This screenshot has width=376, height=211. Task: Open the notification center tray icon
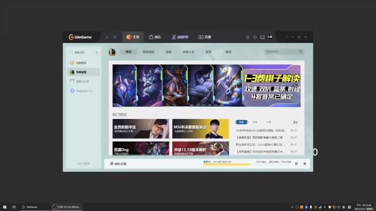click(349, 207)
